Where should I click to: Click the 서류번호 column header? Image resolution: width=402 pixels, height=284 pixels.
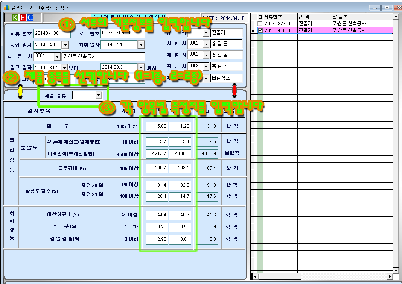coord(280,17)
